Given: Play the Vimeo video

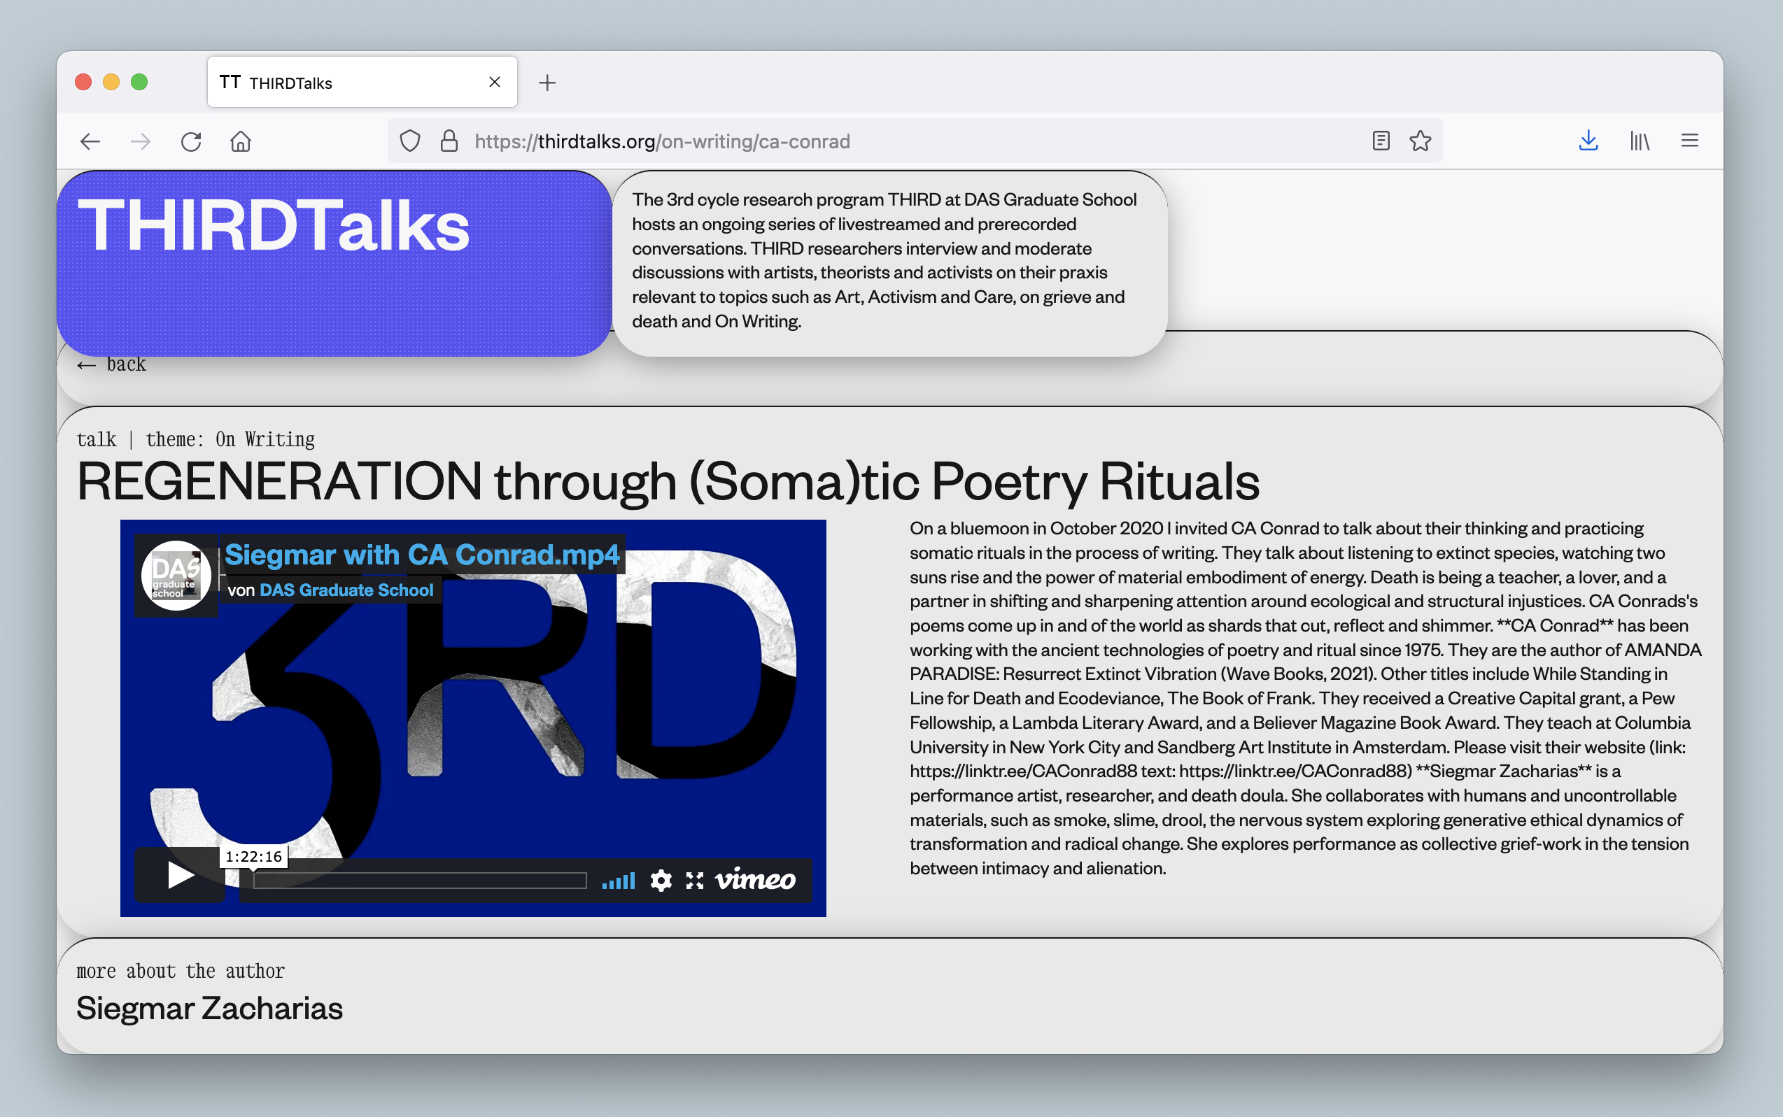Looking at the screenshot, I should tap(180, 875).
